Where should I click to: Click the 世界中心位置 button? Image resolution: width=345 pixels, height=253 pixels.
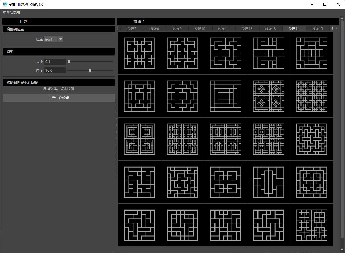(x=59, y=98)
